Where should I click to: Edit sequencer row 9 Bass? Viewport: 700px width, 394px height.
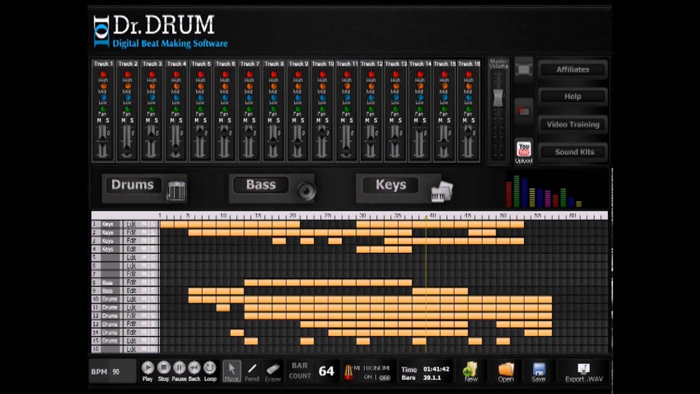coord(131,291)
